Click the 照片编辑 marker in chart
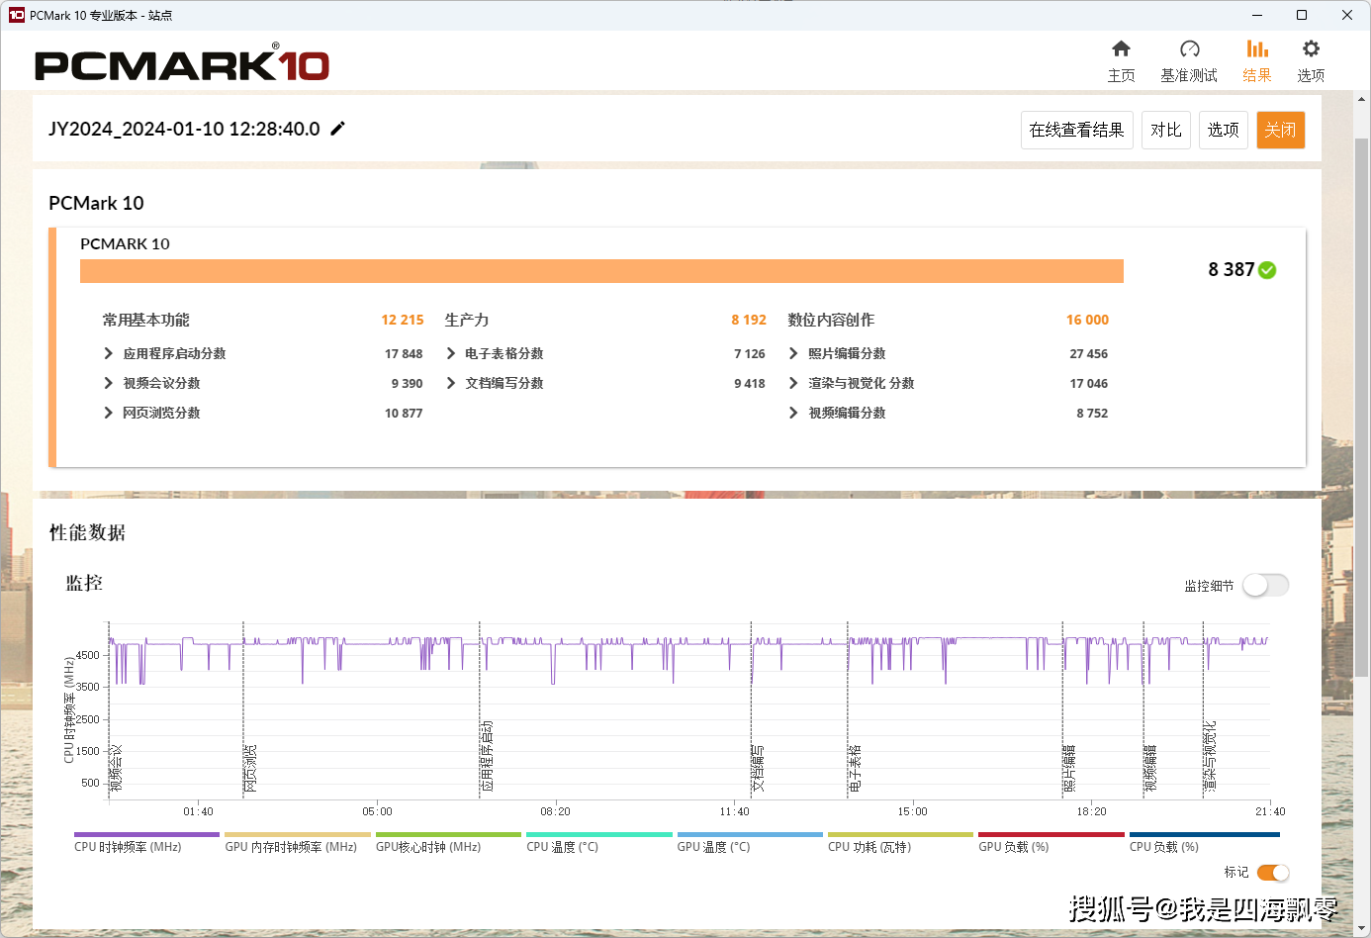This screenshot has width=1371, height=938. (1069, 768)
